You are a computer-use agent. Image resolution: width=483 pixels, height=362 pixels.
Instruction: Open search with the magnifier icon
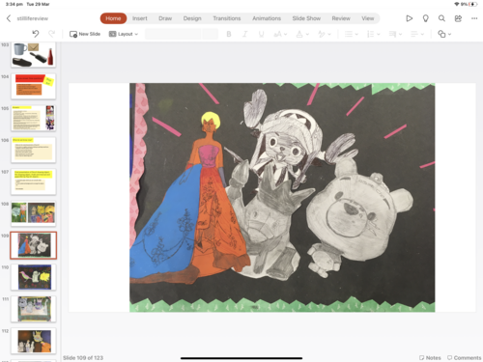(x=441, y=18)
